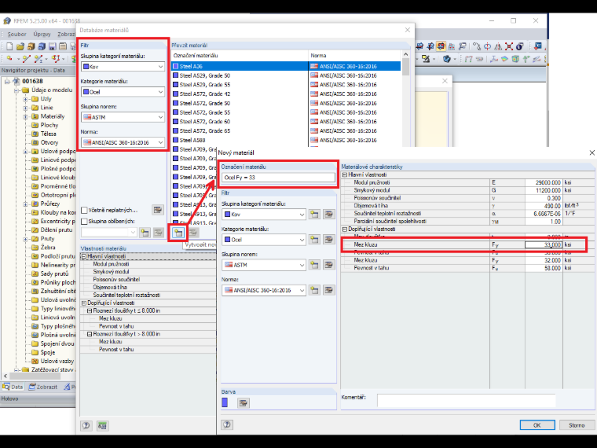Open ASTM dropdown in Nový materiál dialog
This screenshot has width=597, height=448.
click(263, 265)
